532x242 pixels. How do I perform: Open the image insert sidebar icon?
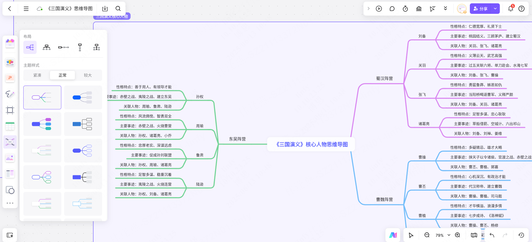[x=10, y=158]
